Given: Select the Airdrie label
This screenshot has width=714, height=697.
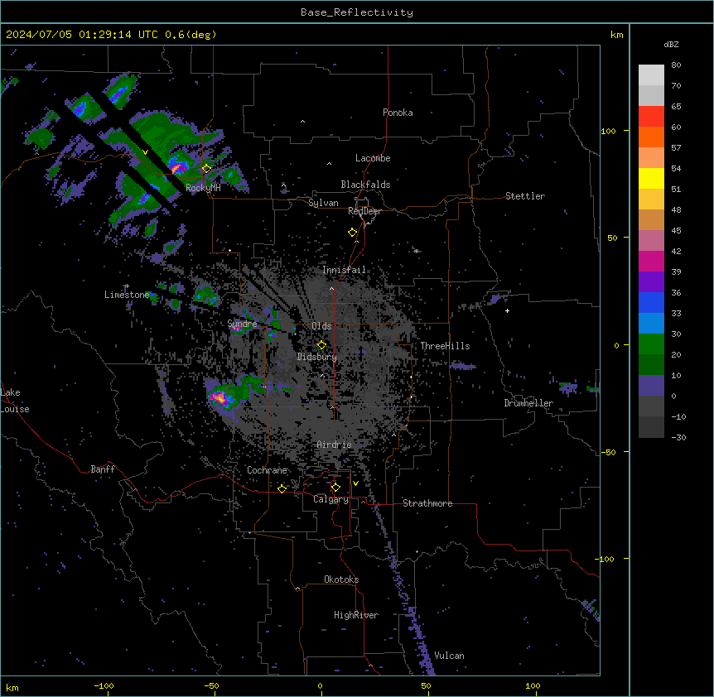Looking at the screenshot, I should [x=334, y=445].
